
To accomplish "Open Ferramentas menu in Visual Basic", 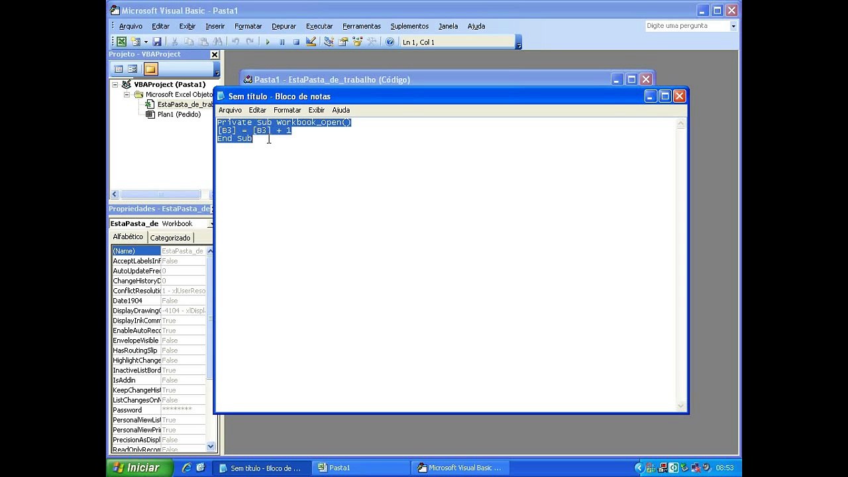I will pyautogui.click(x=361, y=26).
